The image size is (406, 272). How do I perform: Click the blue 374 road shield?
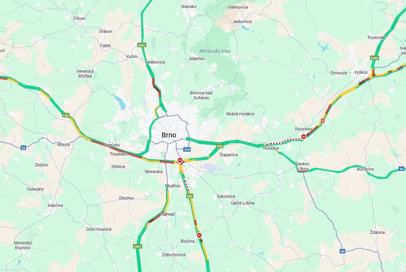click(187, 150)
